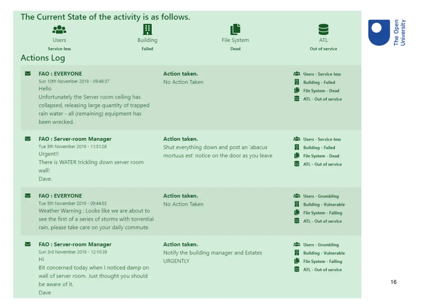421x304 pixels.
Task: Open the 'FAO : EVERYONE' heading dated 10th November
Action: pos(60,74)
